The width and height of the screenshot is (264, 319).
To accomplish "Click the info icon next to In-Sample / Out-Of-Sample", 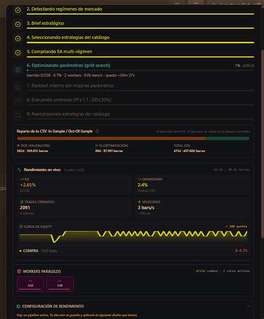I will 98,131.
